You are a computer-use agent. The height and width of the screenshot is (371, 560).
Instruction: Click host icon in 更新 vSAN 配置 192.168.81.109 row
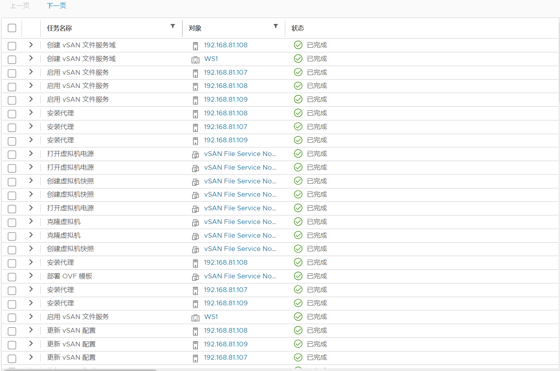(195, 345)
